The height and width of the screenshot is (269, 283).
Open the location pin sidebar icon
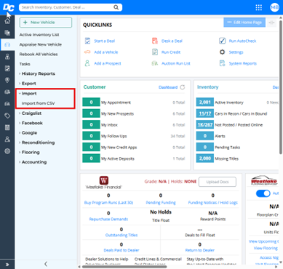7,80
